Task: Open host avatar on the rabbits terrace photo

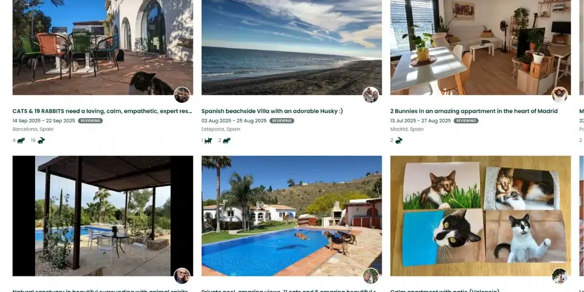Action: coord(182,95)
